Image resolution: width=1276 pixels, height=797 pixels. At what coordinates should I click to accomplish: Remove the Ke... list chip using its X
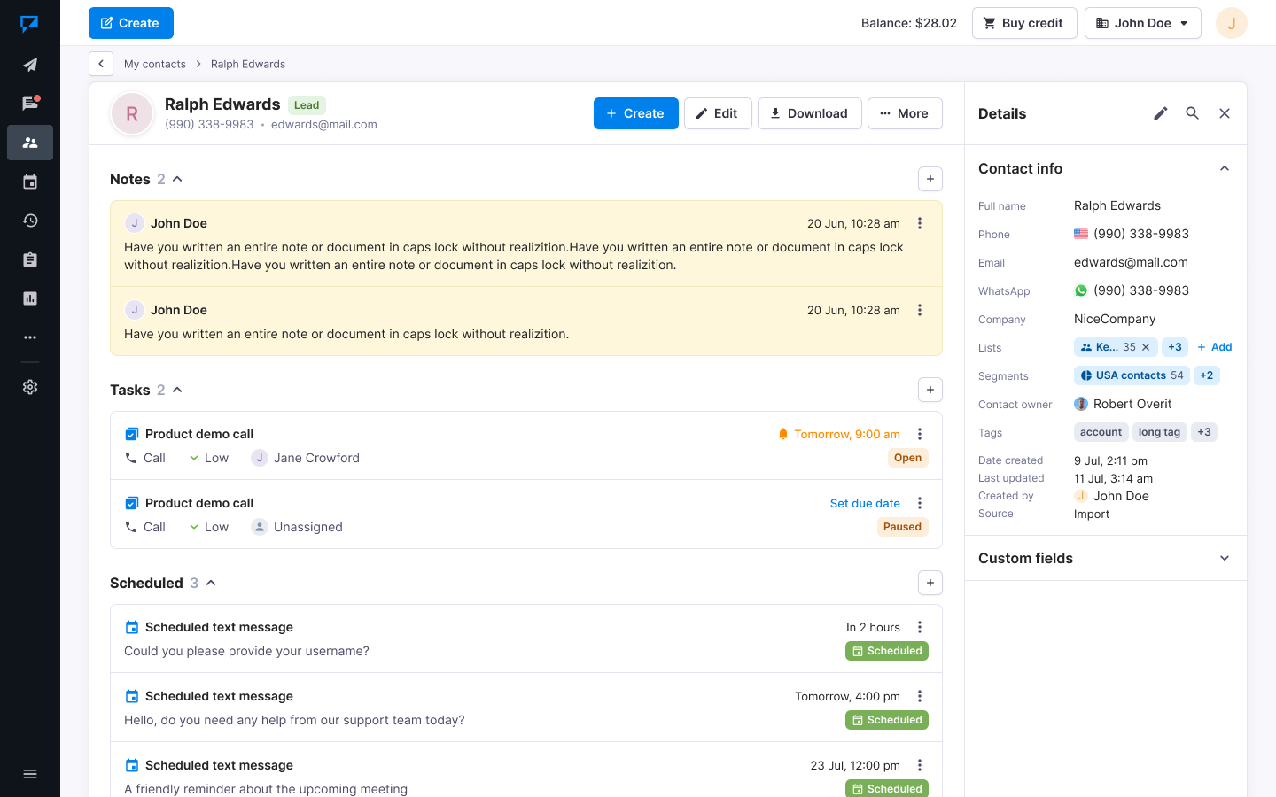(x=1146, y=347)
